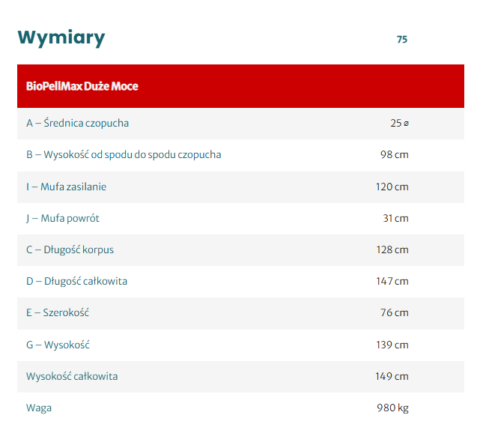480x439 pixels.
Task: Click the E – Szerokość label
Action: click(x=58, y=313)
